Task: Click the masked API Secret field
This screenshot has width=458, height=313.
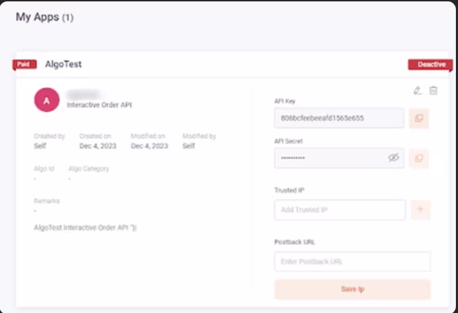Action: tap(325, 158)
